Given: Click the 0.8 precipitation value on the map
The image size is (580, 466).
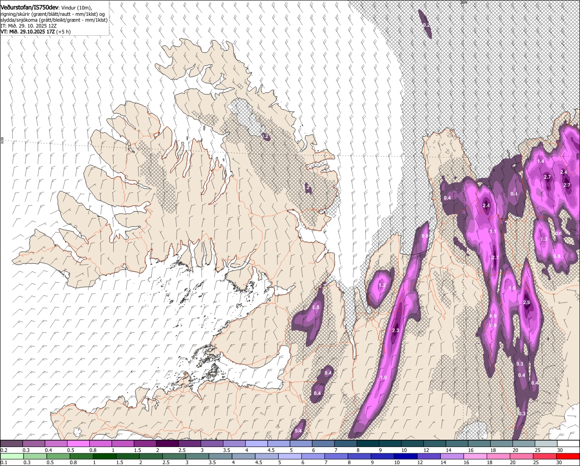Looking at the screenshot, I should coord(556,256).
